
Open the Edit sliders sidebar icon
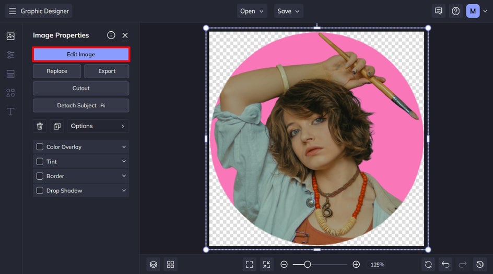tap(10, 55)
